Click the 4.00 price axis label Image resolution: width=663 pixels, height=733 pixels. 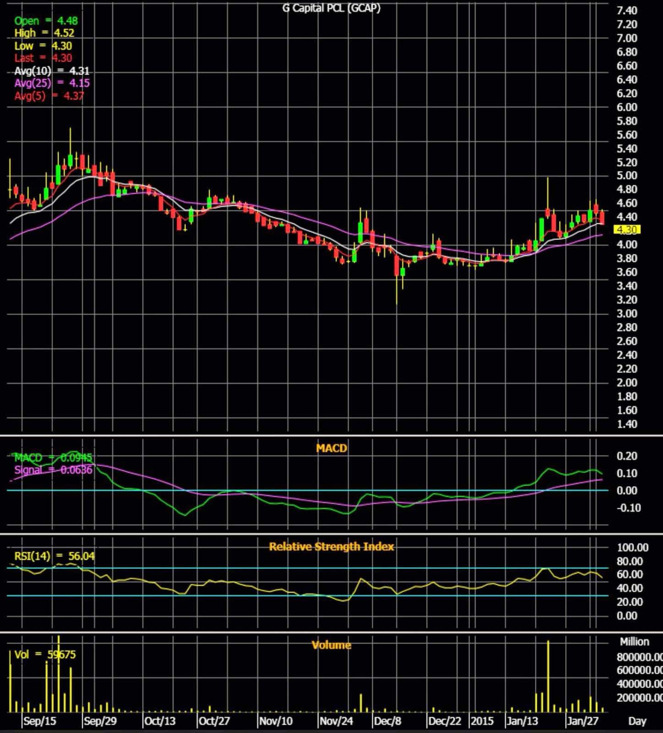(627, 244)
